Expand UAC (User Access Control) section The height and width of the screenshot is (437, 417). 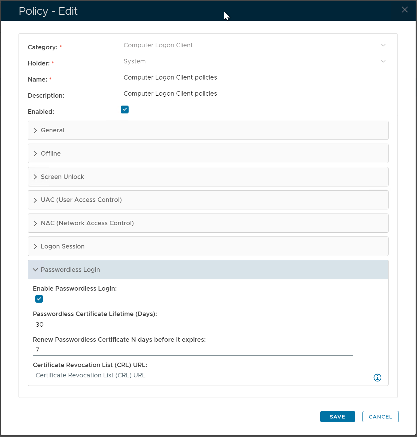point(208,200)
